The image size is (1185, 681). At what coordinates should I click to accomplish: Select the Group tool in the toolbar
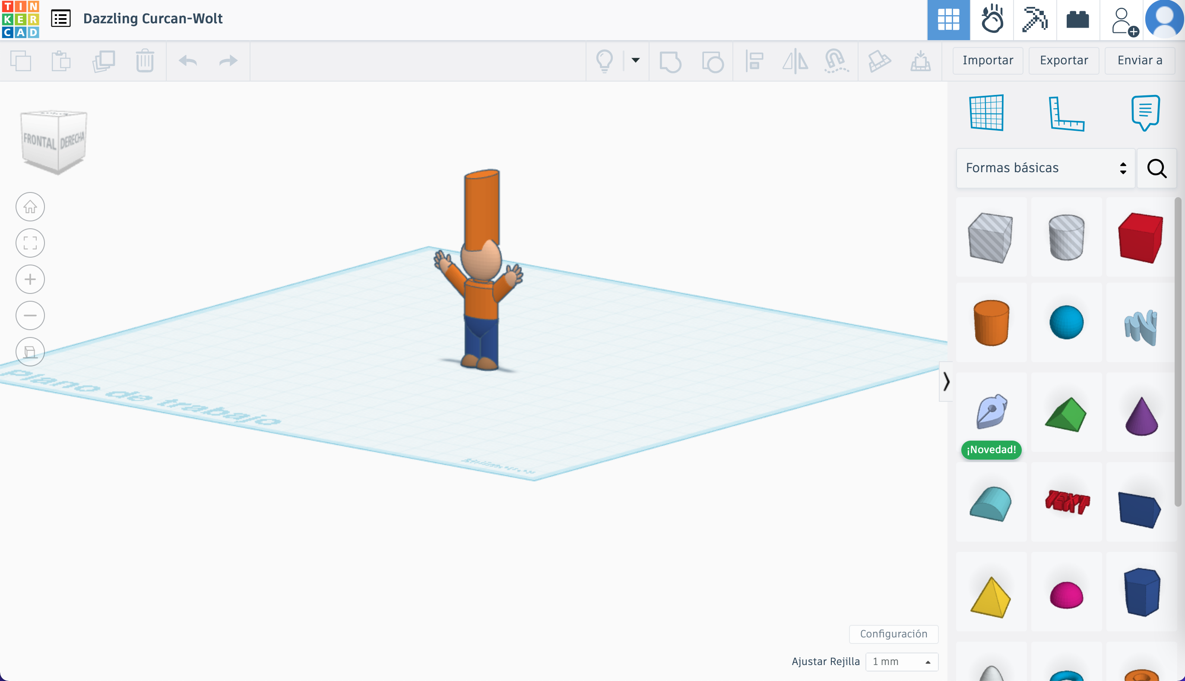pos(671,61)
